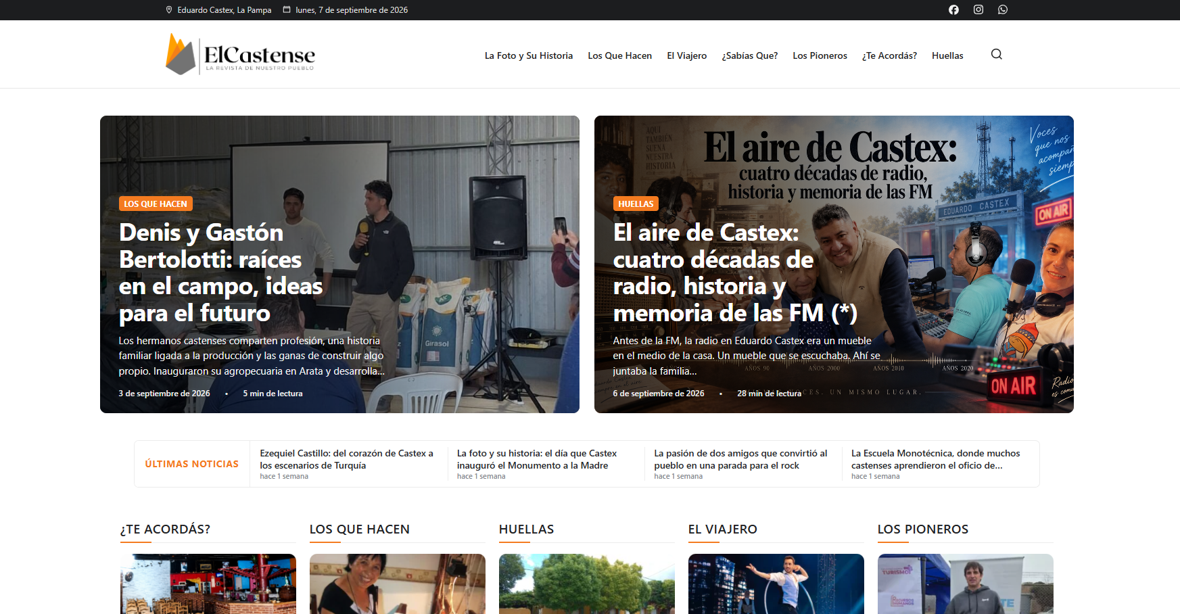Go to Huellas in navigation

(x=947, y=55)
